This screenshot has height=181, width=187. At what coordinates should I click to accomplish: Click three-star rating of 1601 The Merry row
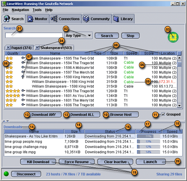tap(11, 100)
